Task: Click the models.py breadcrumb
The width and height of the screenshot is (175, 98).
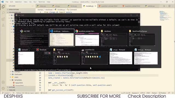Action: [61, 10]
